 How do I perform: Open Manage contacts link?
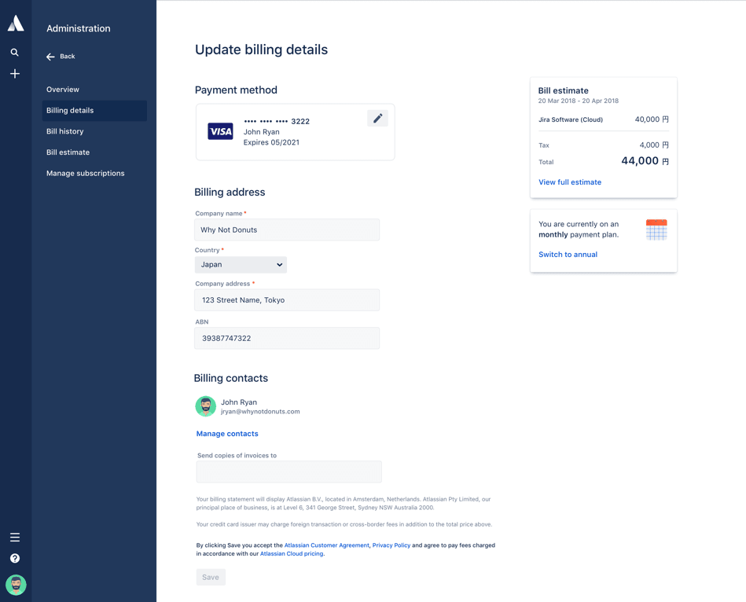click(227, 434)
